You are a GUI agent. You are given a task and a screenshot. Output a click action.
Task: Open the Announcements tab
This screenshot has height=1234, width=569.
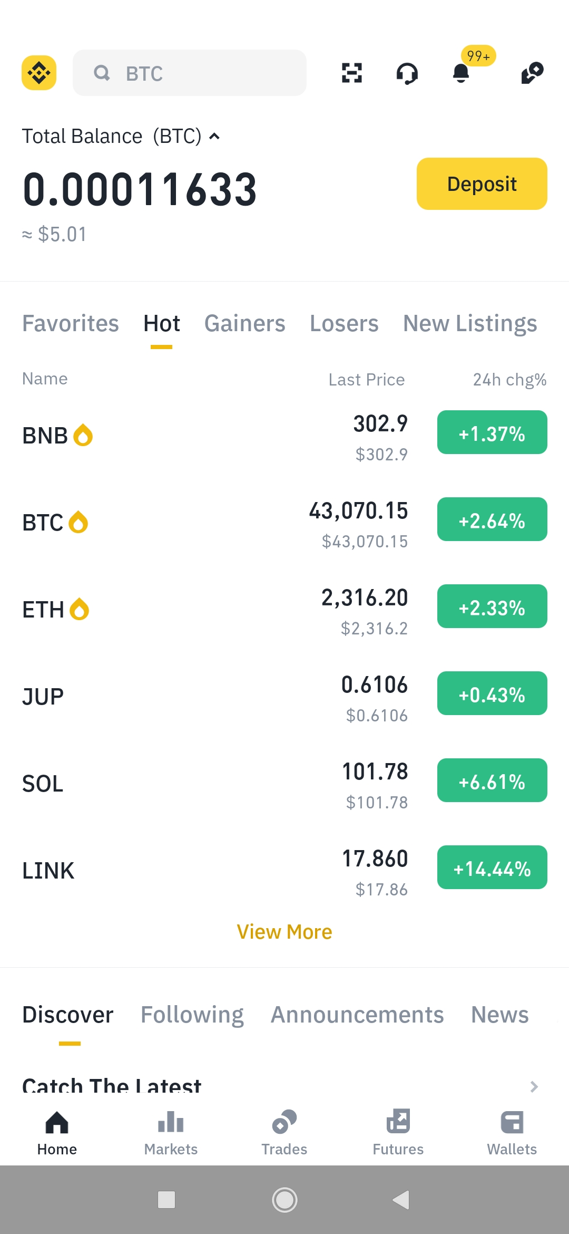(357, 1015)
